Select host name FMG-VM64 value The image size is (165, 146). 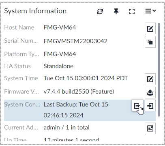[60, 27]
